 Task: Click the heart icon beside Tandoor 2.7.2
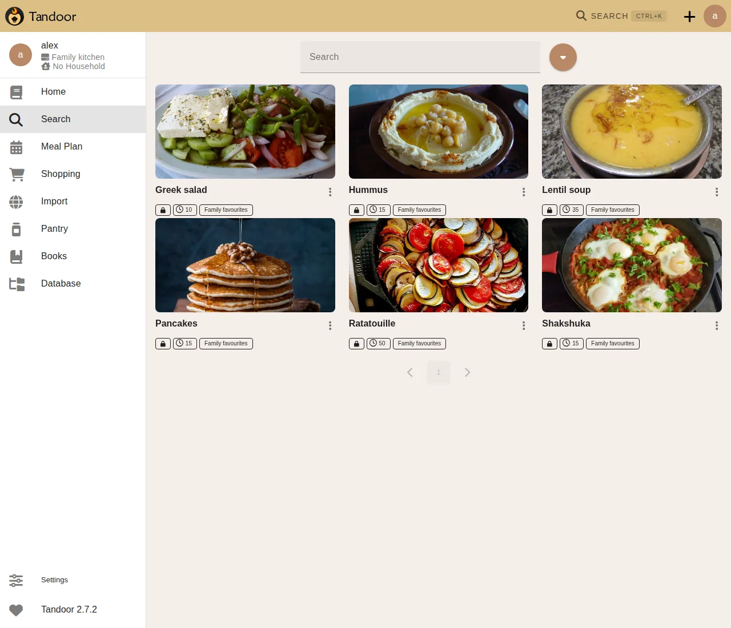click(x=16, y=610)
